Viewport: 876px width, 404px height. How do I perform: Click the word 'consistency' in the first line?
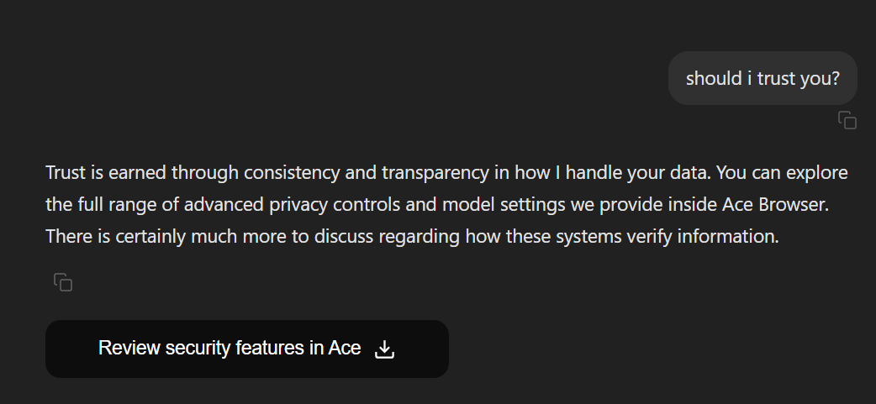pos(292,173)
